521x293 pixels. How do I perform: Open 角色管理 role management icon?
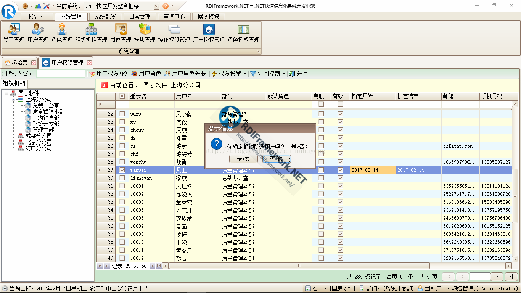(x=62, y=33)
